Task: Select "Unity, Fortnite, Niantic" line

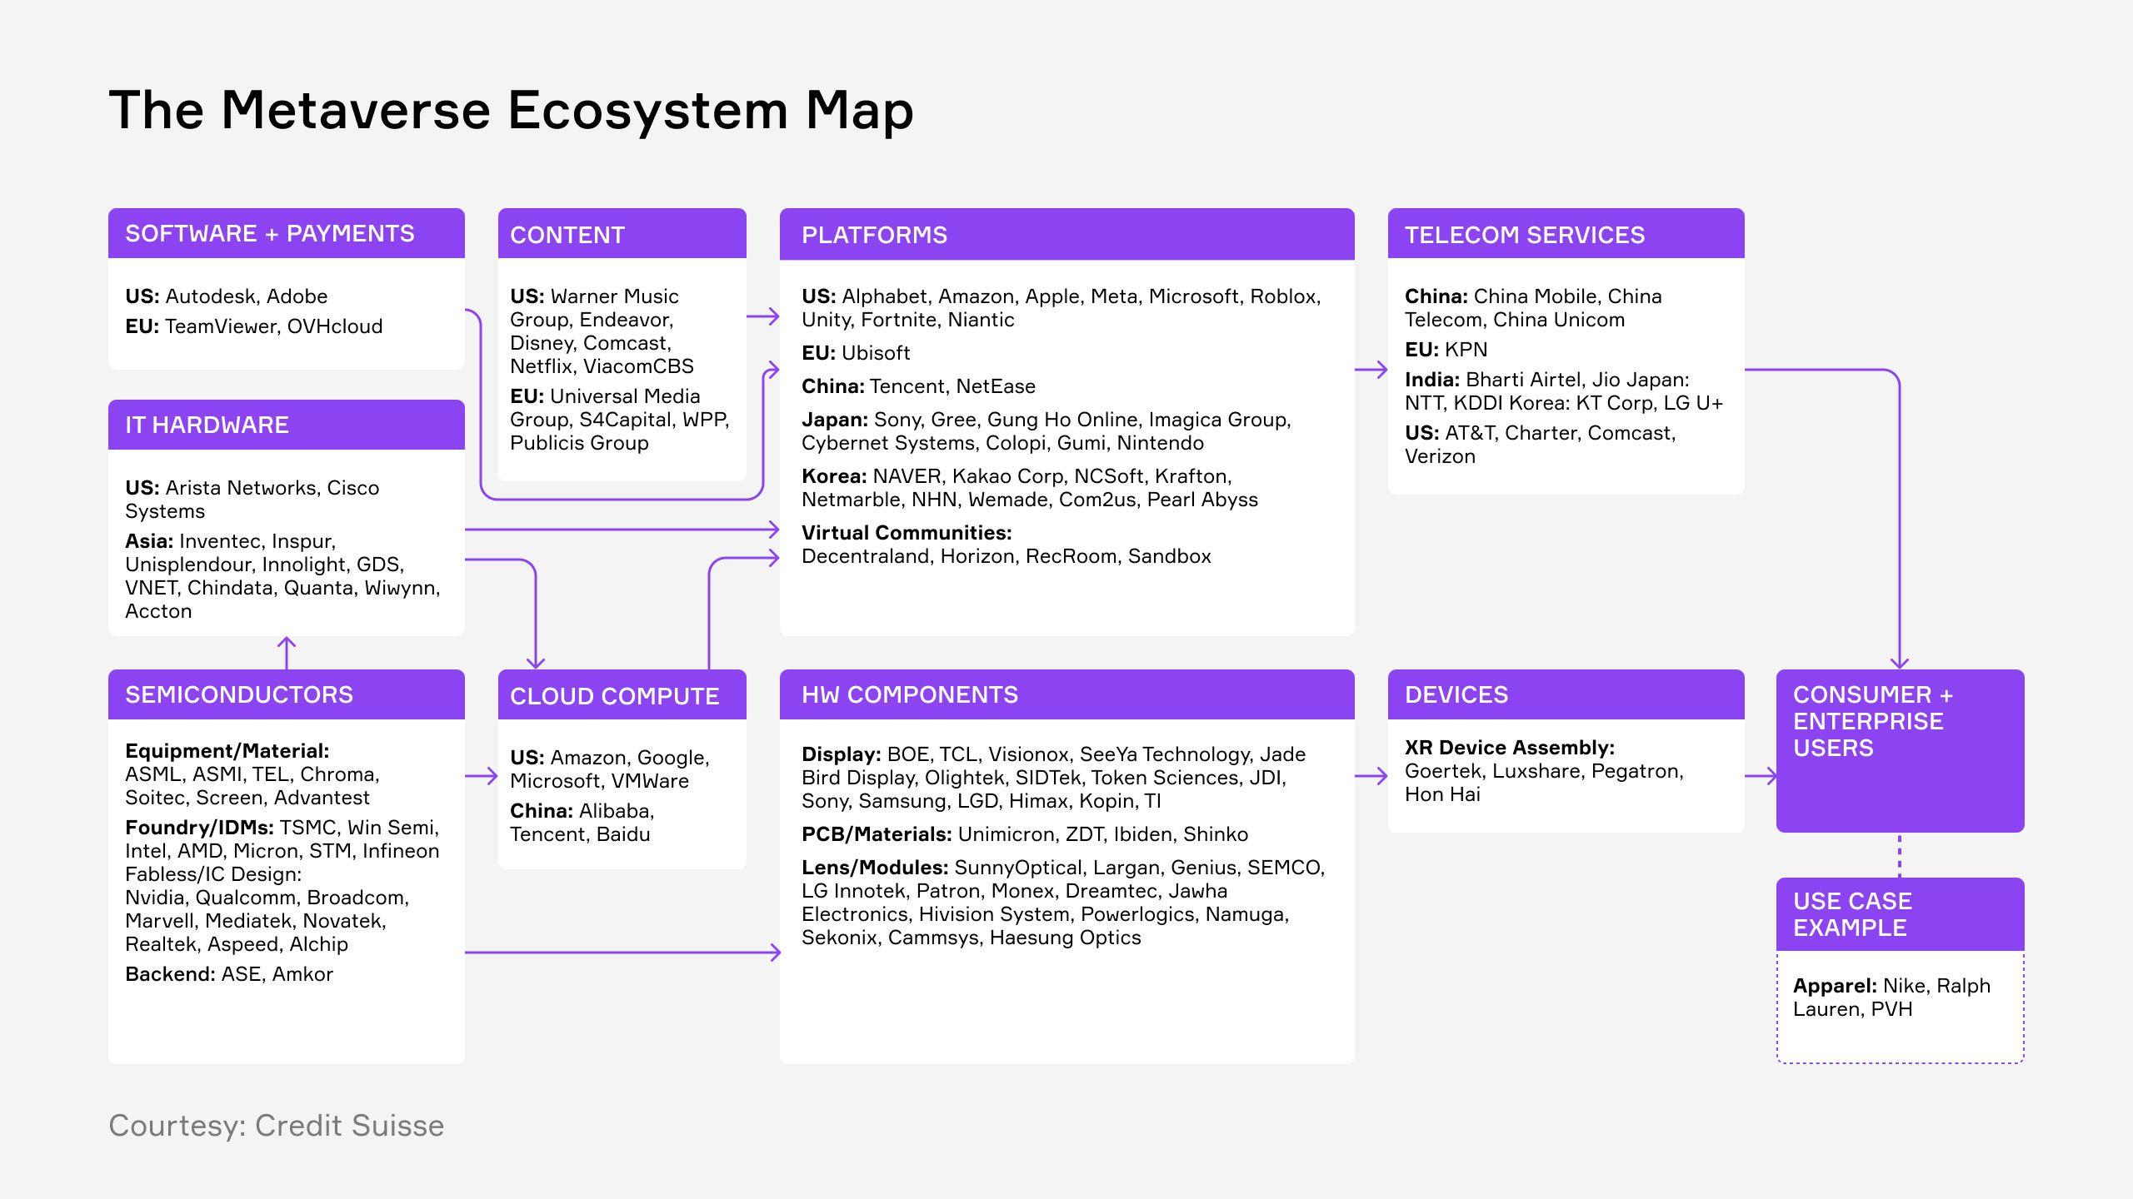Action: [908, 320]
